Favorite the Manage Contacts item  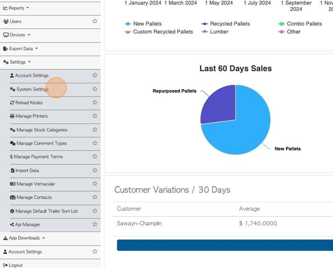pos(95,197)
